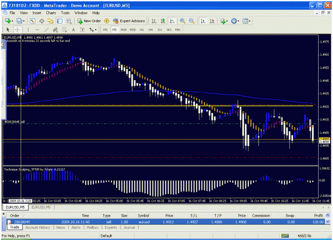Switch timeframe to M1
The width and height of the screenshot is (333, 240).
point(105,30)
